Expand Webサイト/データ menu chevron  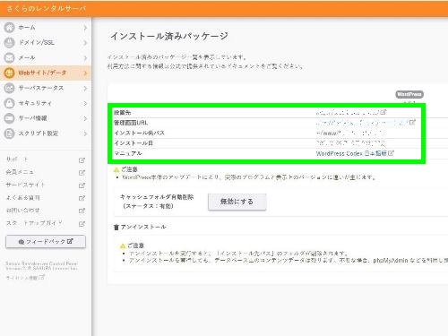(85, 73)
